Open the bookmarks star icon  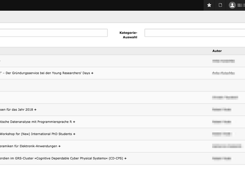pyautogui.click(x=209, y=5)
